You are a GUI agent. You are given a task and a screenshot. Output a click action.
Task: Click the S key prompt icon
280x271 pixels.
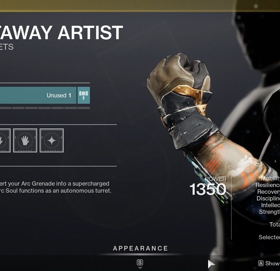pyautogui.click(x=140, y=262)
